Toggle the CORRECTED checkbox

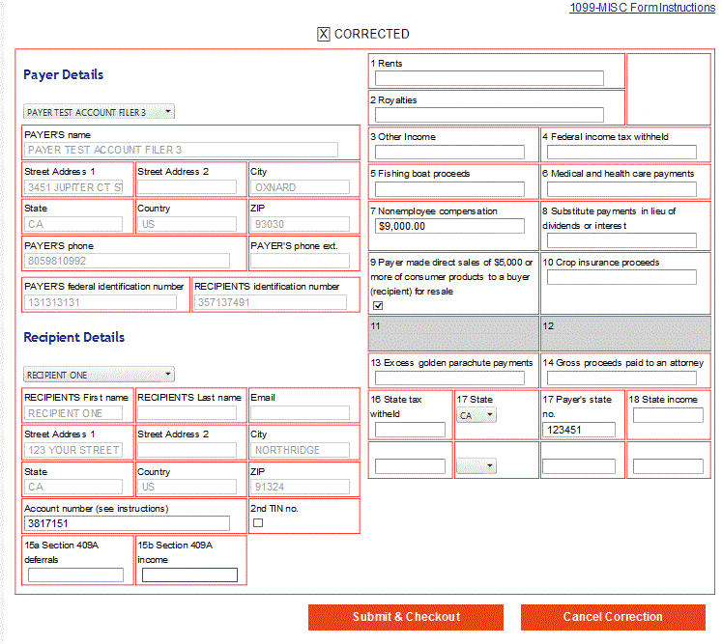(x=323, y=34)
